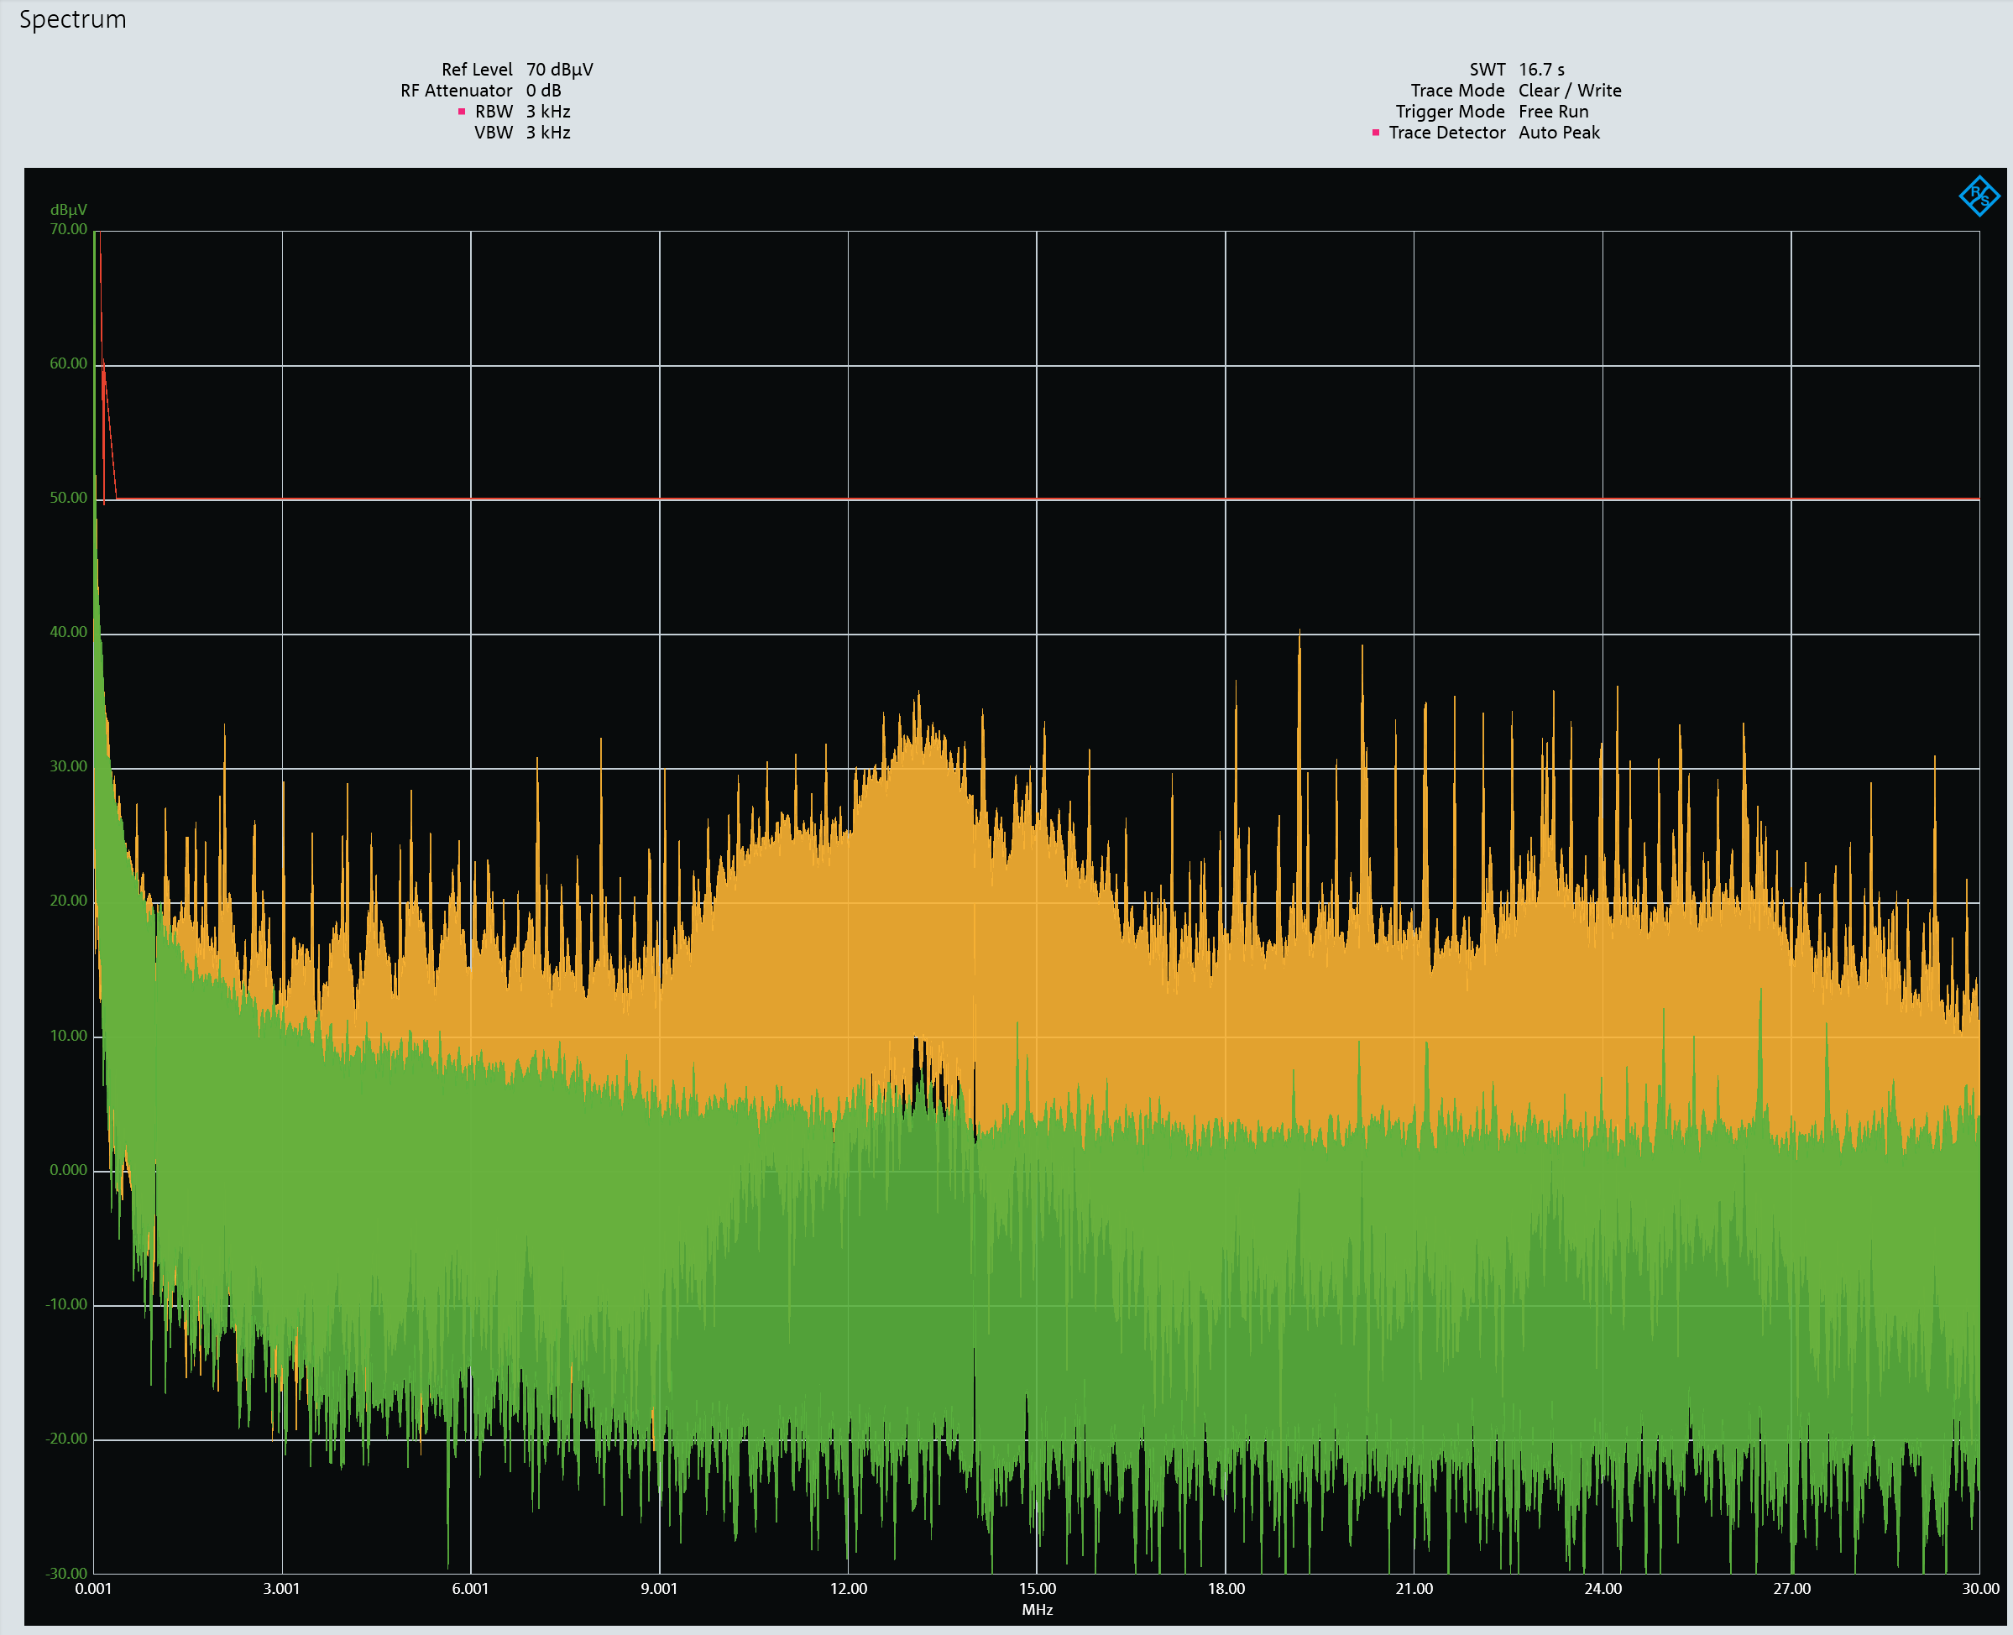The width and height of the screenshot is (2013, 1635).
Task: Click the MHz unit label below x-axis
Action: click(x=1037, y=1610)
